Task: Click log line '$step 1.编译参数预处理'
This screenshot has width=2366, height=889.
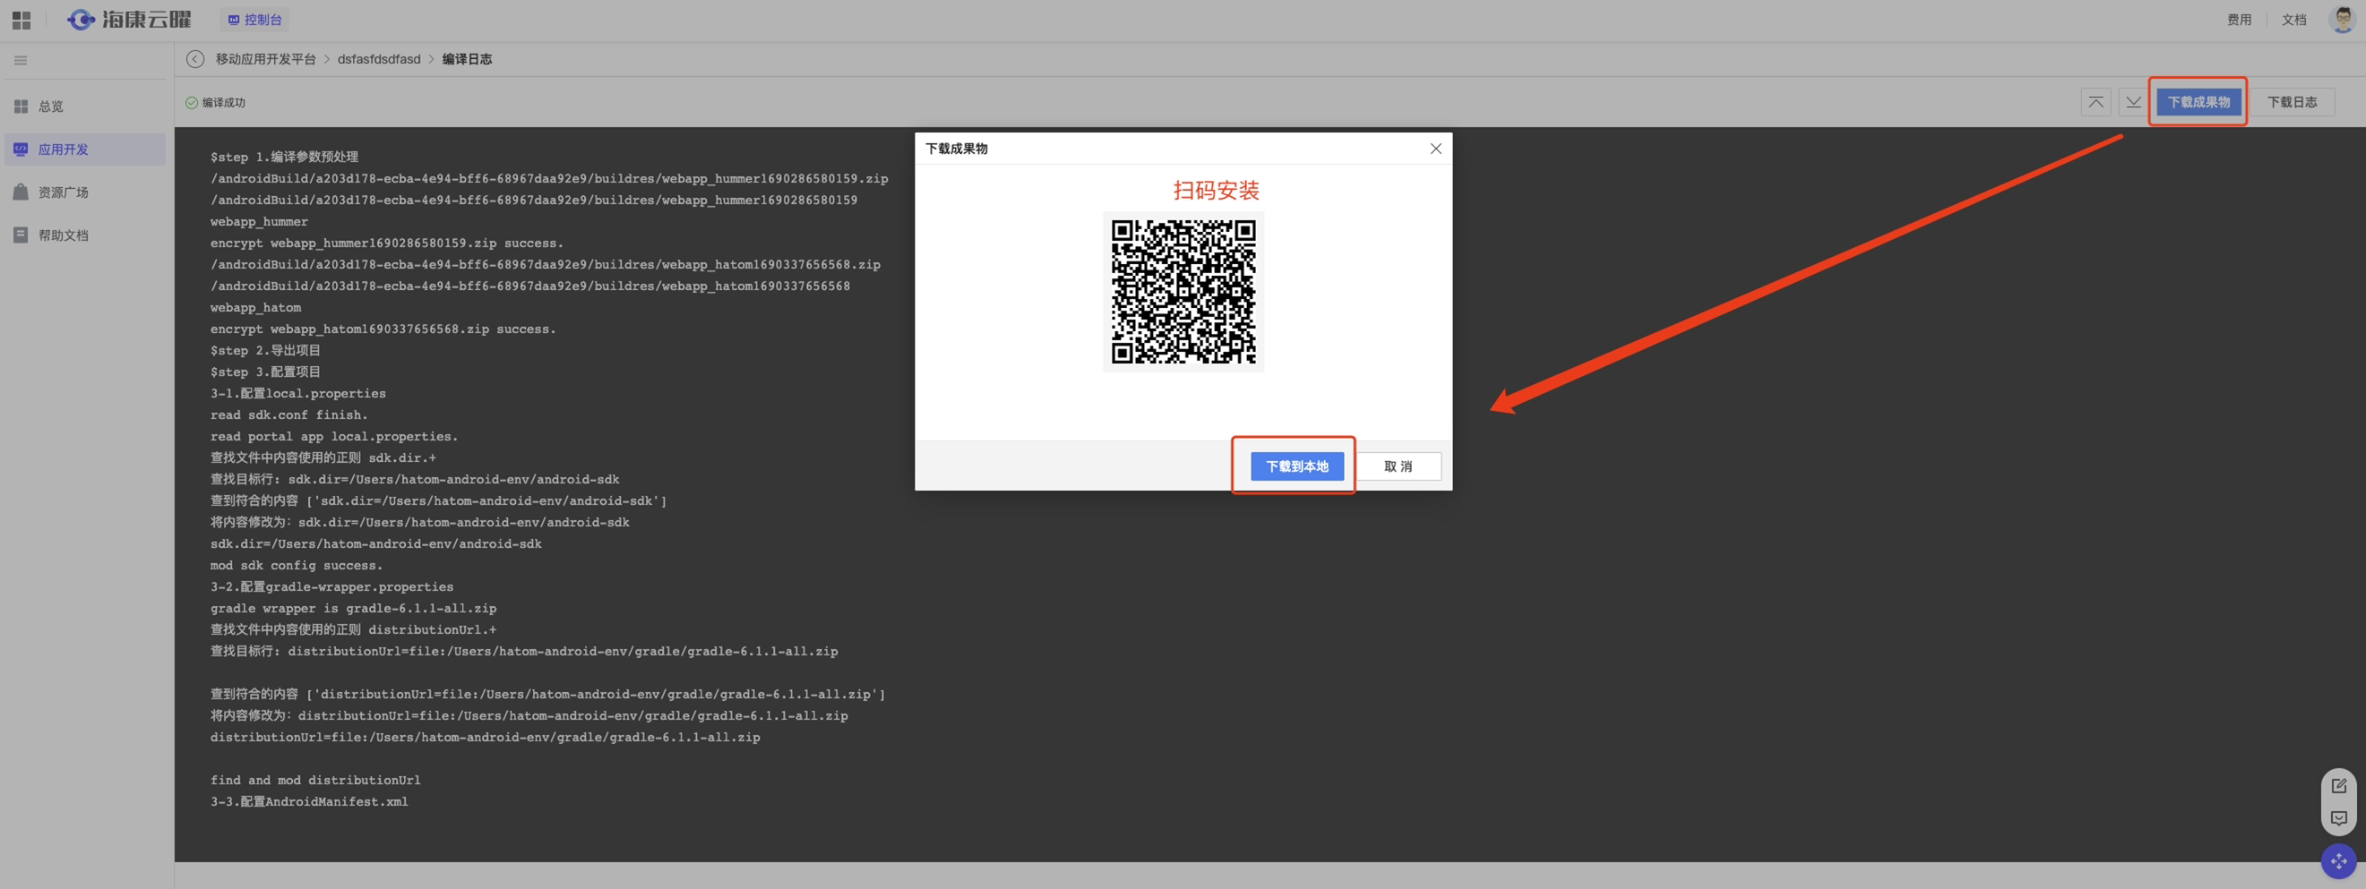Action: click(x=284, y=157)
